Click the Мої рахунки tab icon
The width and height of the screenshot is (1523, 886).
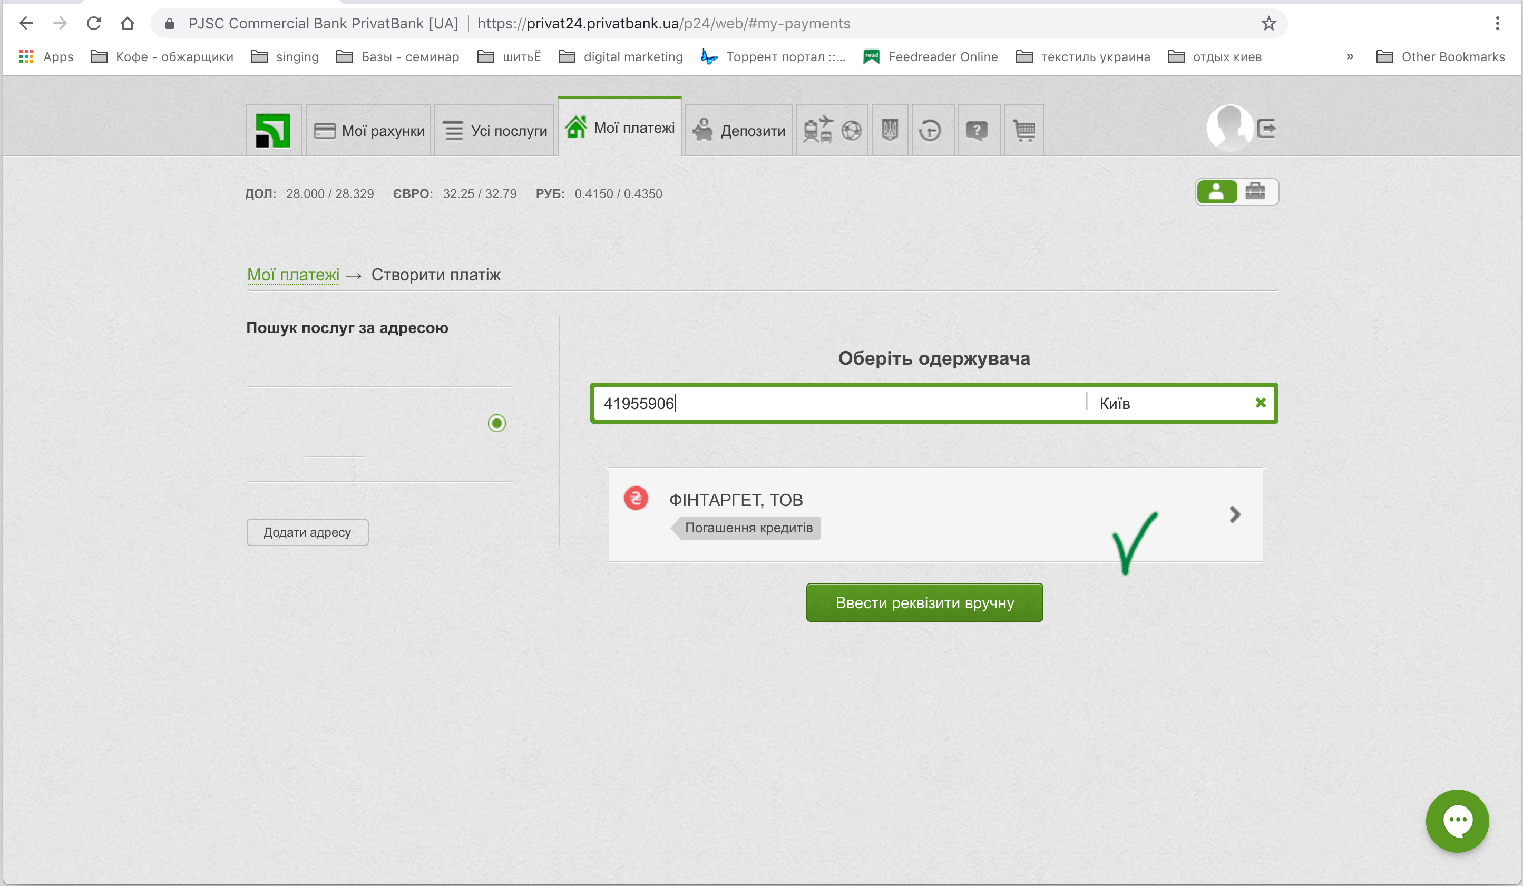pos(325,129)
